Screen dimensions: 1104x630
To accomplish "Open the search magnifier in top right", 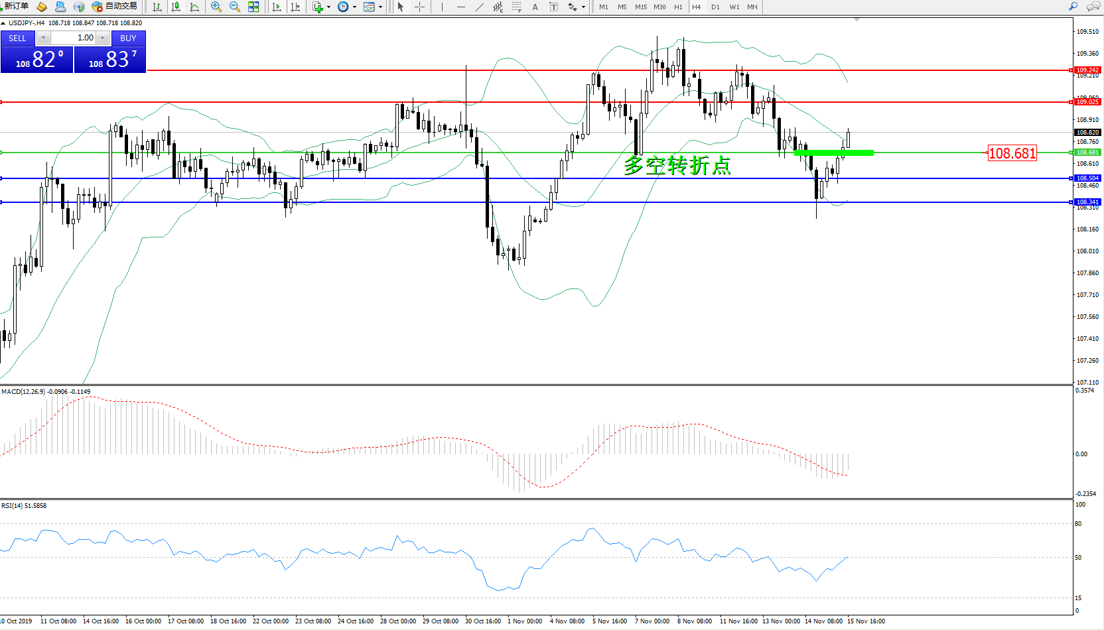I will [1073, 7].
